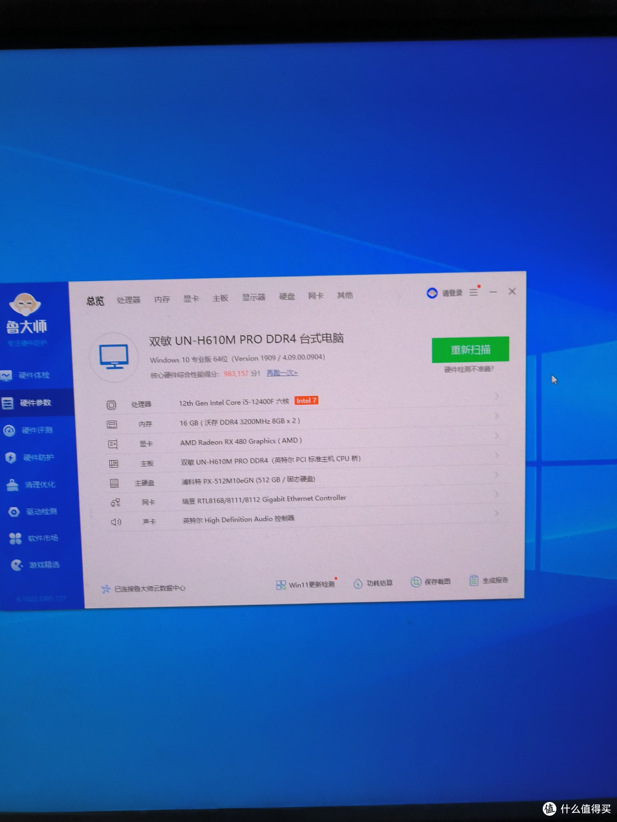Switch to the 显卡 tab
617x822 pixels.
tap(191, 299)
